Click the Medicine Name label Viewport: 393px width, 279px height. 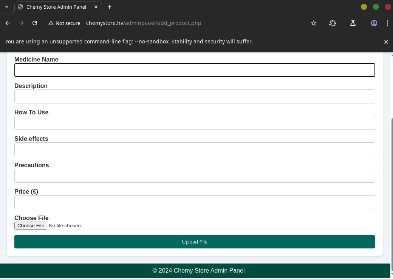click(x=36, y=59)
